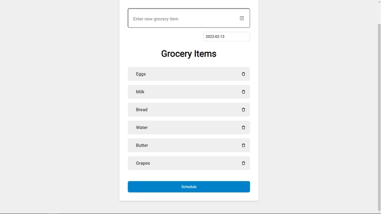381x214 pixels.
Task: Focus the Enter new grocery item field
Action: (189, 18)
